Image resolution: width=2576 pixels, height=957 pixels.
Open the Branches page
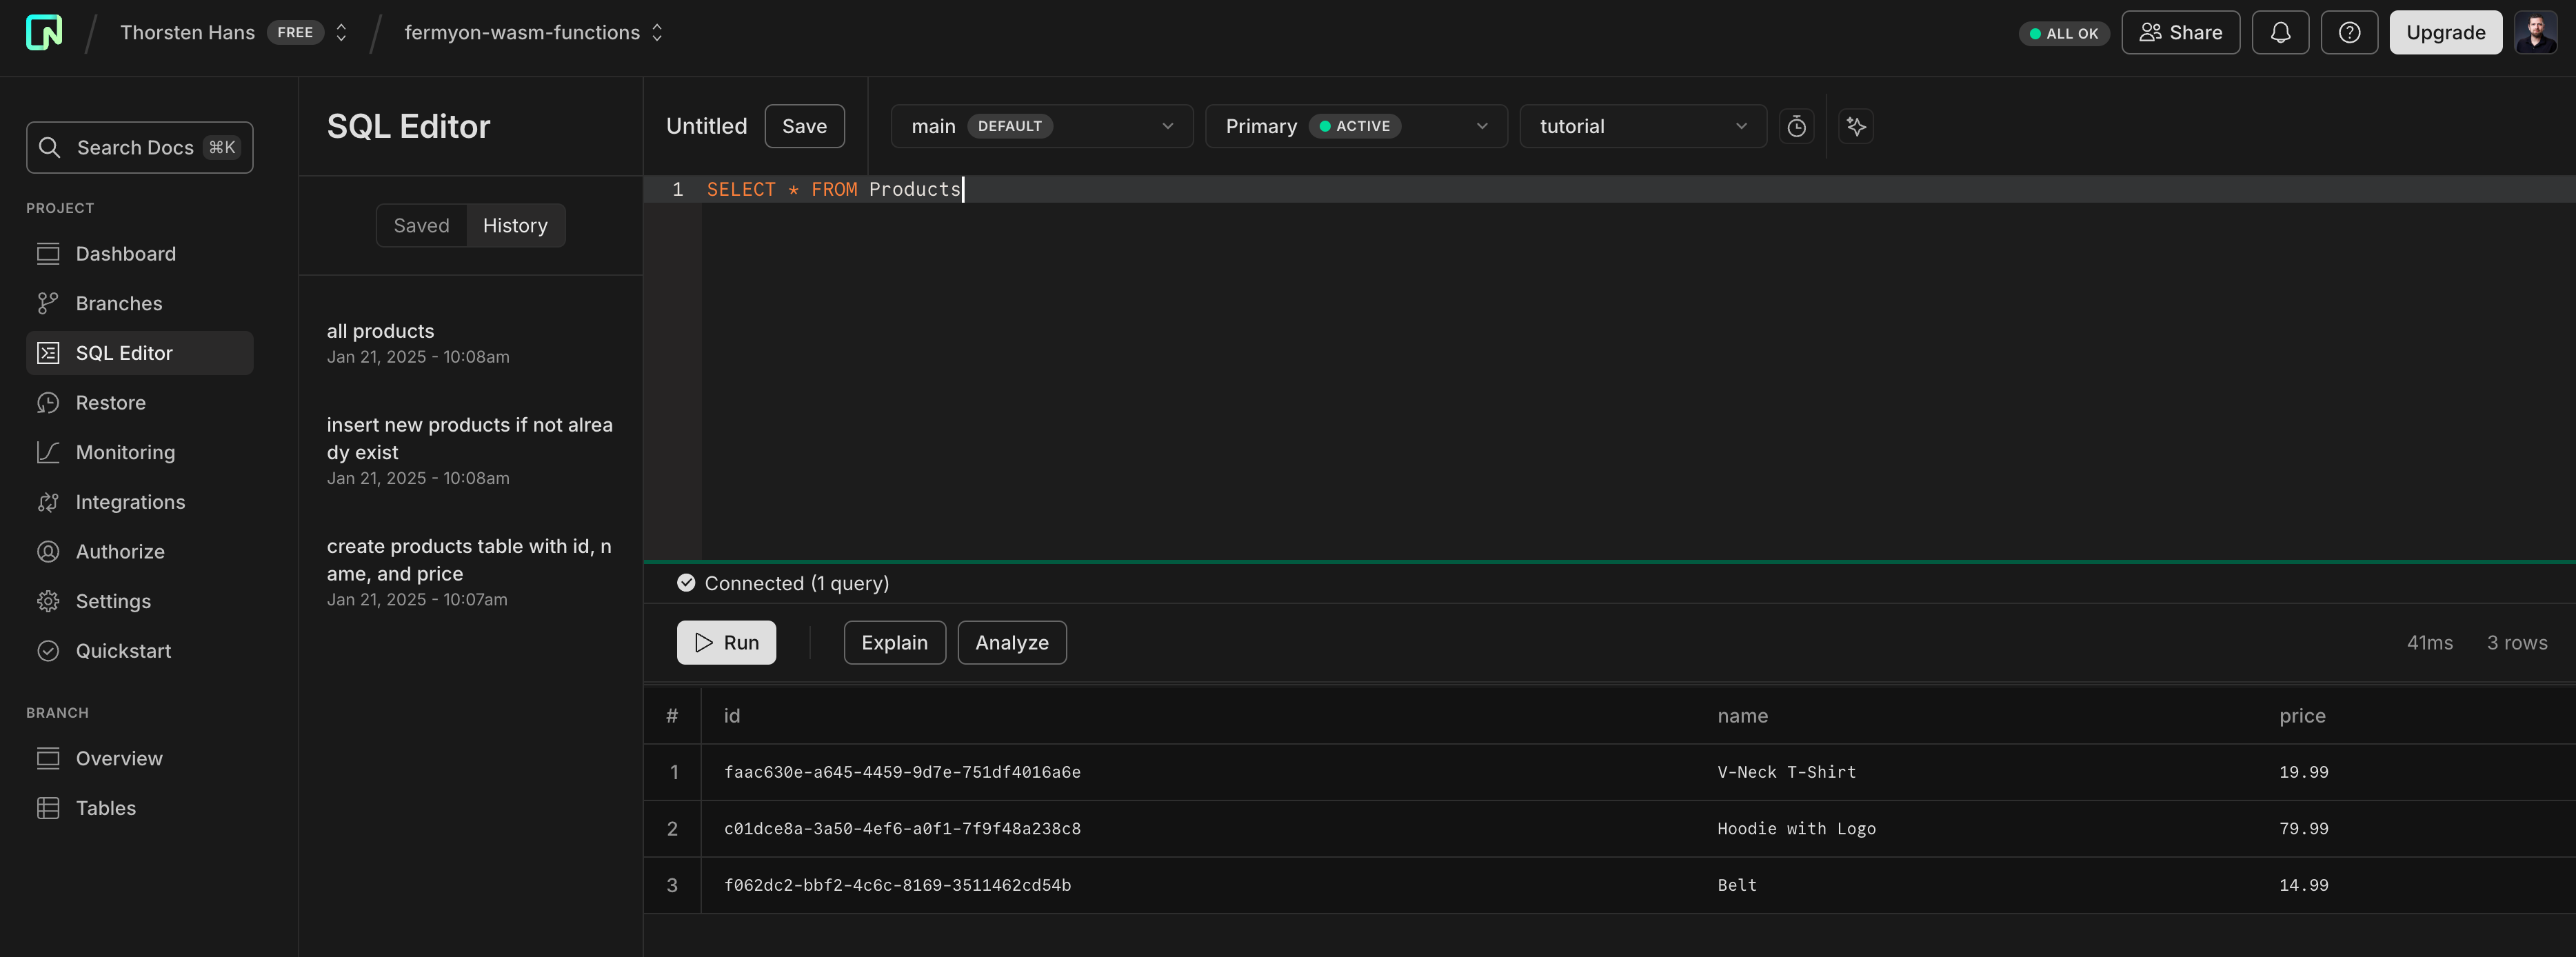[119, 303]
